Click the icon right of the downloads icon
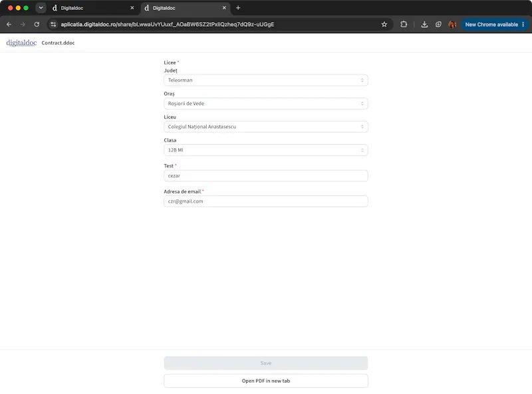Screen dimensions: 532x394 pyautogui.click(x=438, y=25)
